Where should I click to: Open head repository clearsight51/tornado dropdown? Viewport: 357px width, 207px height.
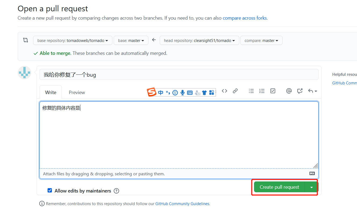pos(199,41)
